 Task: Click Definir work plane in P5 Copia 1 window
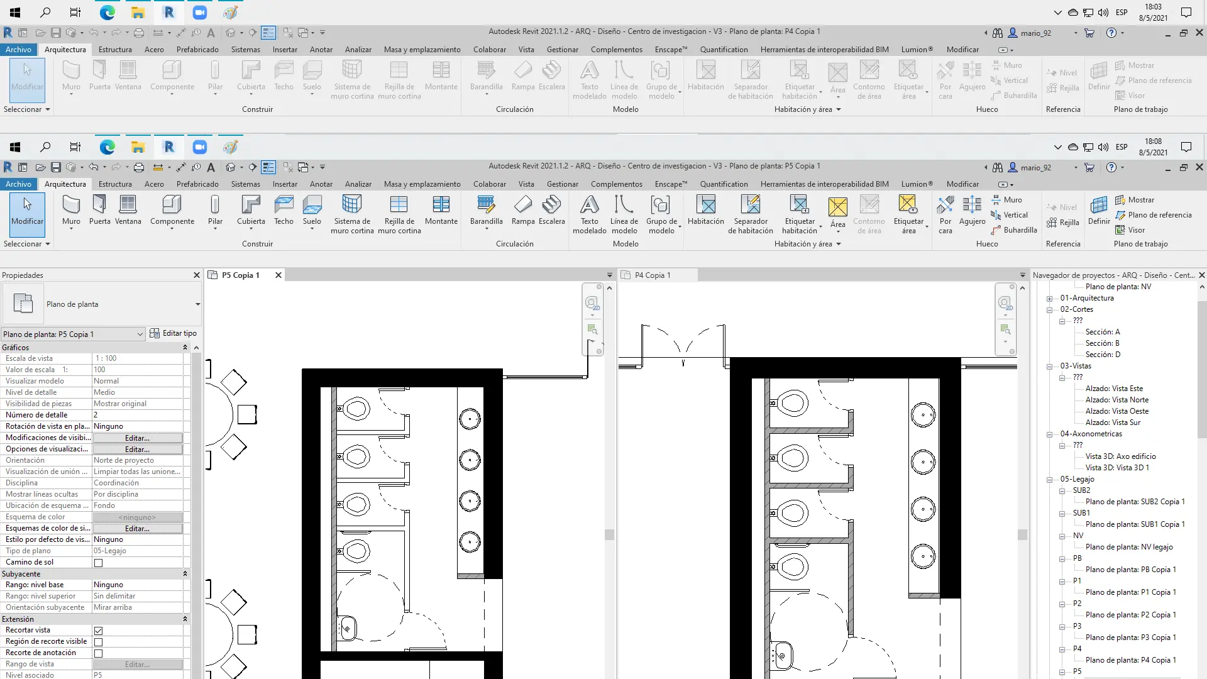(x=1099, y=211)
